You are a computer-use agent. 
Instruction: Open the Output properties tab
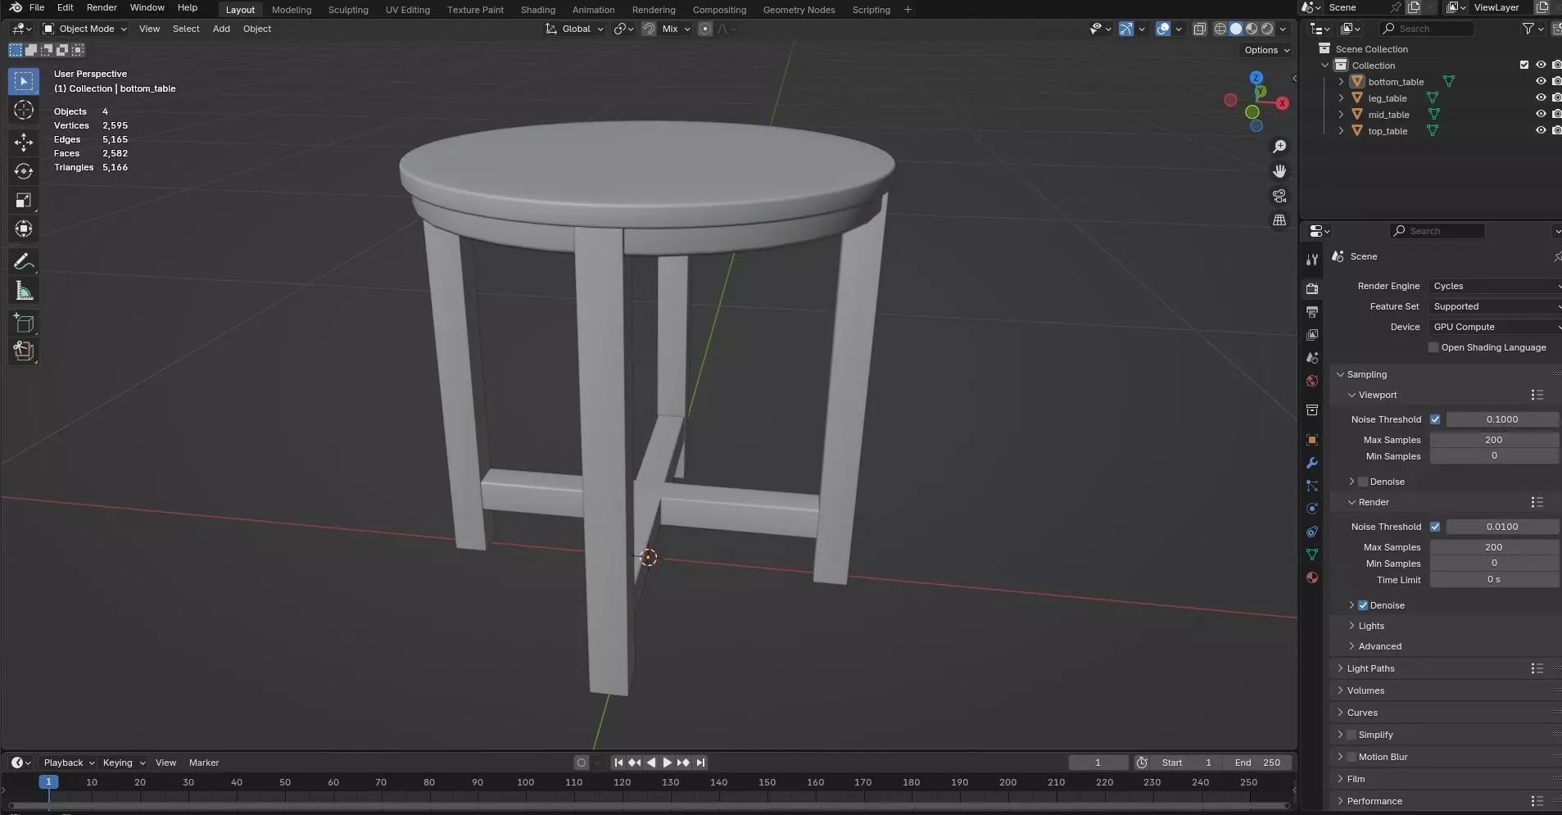pos(1312,312)
